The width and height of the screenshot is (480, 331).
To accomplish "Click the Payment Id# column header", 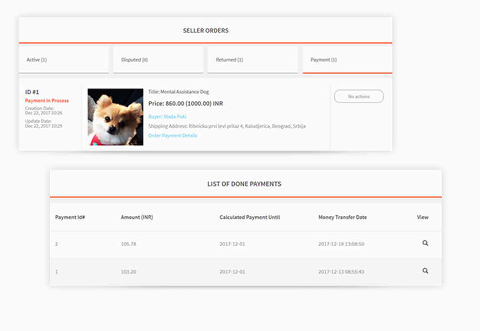I will point(70,217).
